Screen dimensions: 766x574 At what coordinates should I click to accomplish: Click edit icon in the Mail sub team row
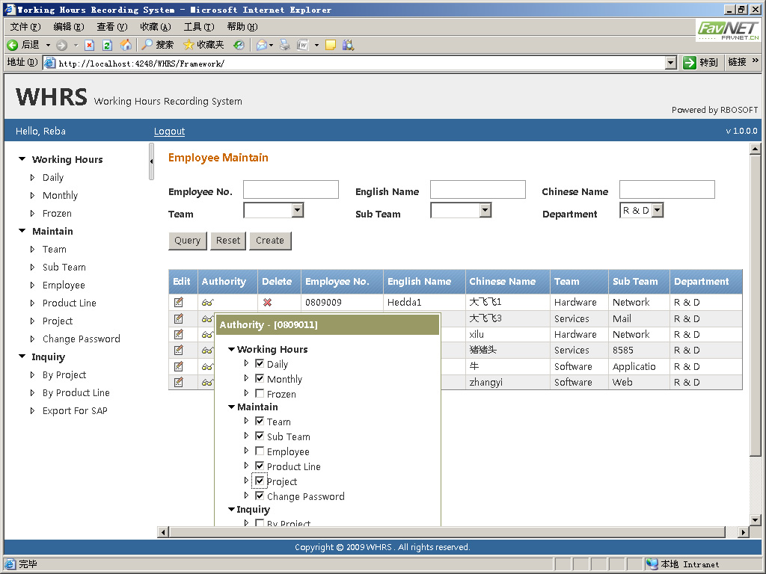(179, 318)
